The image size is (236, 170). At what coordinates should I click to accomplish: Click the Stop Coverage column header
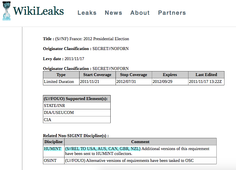coord(134,75)
